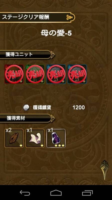The width and height of the screenshot is (112, 200).
Task: Open the cloth scroll material item
Action: pyautogui.click(x=35, y=138)
